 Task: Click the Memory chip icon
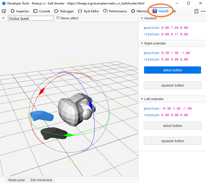point(133,11)
